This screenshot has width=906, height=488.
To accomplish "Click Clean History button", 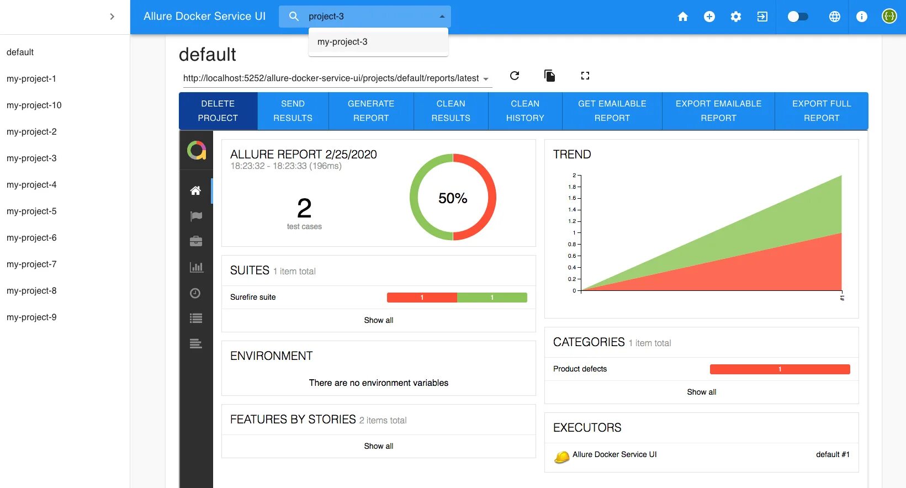I will pos(525,111).
